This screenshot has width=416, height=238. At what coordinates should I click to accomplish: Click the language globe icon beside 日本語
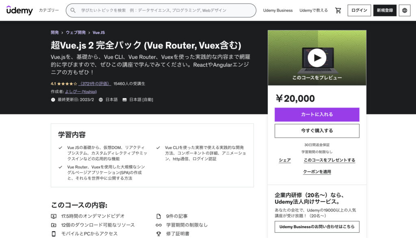[101, 100]
